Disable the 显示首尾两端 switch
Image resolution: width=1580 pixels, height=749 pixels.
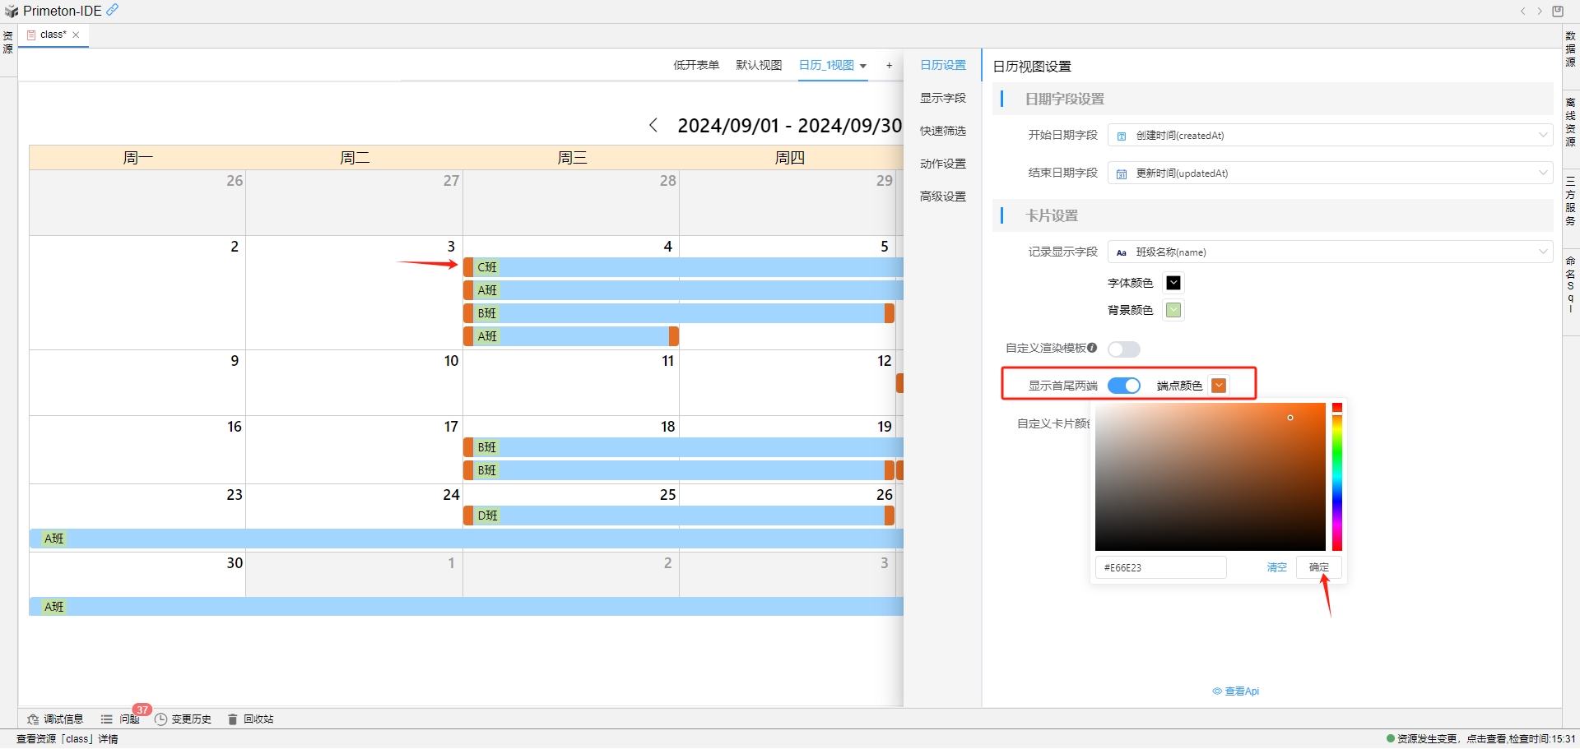point(1124,385)
